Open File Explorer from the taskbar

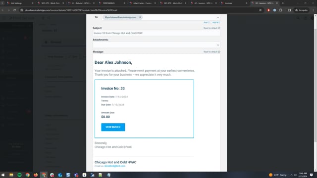11,175
